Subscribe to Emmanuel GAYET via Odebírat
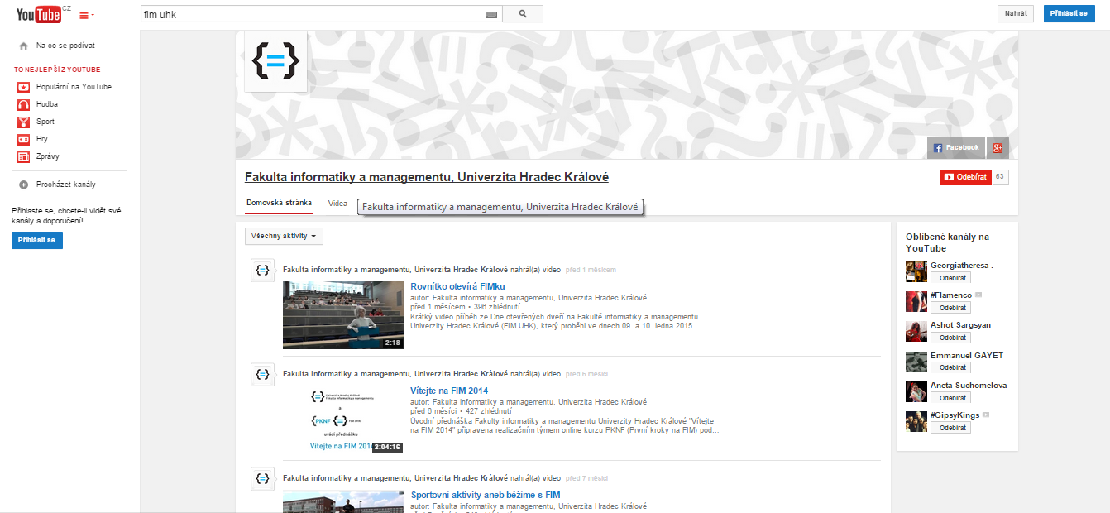 tap(950, 367)
